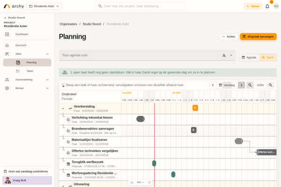Zoom in the Gantt chart

pyautogui.click(x=270, y=85)
